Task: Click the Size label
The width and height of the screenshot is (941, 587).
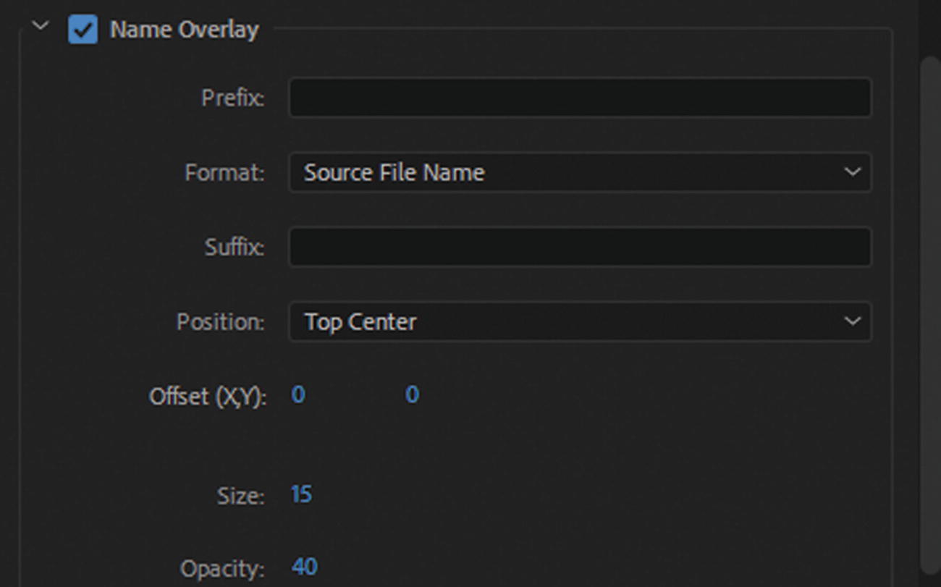Action: pos(240,497)
